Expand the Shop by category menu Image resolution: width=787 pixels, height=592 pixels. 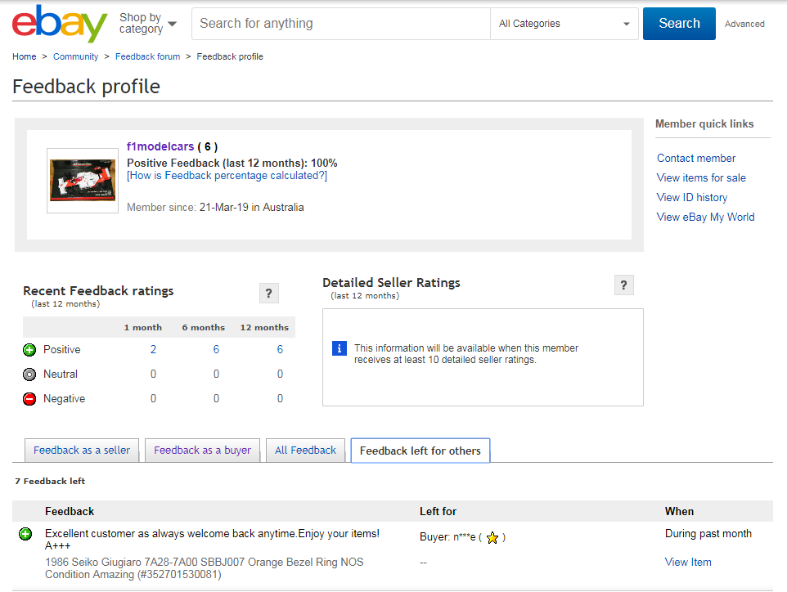(147, 24)
